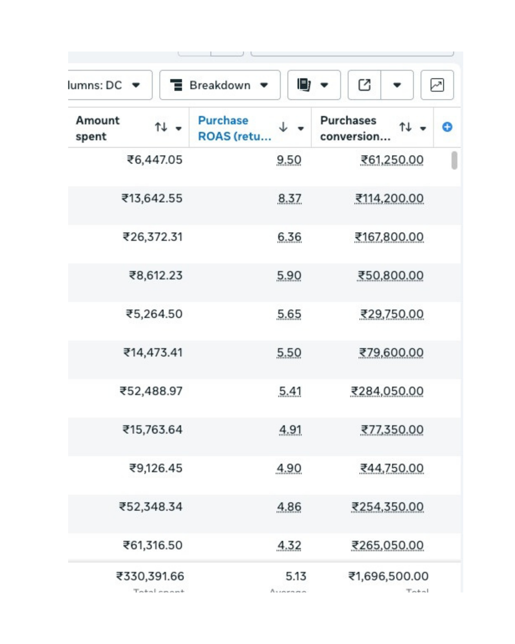Click the ROAS value 9.50
515x644 pixels.
[289, 160]
